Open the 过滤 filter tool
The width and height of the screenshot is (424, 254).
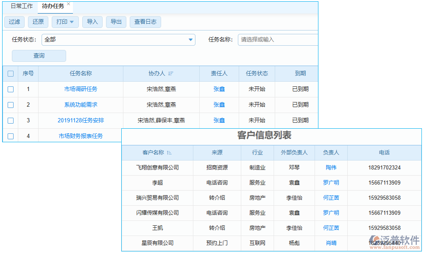(14, 22)
